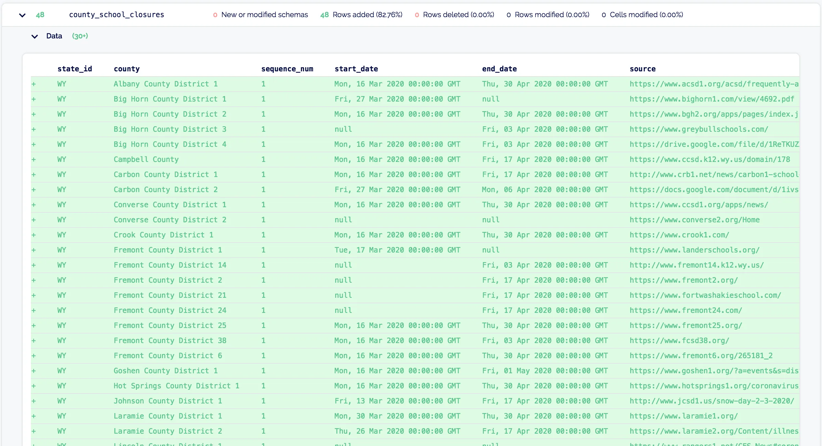The width and height of the screenshot is (822, 446).
Task: Click plus icon beside Fremont County District 14
Action: pyautogui.click(x=34, y=265)
